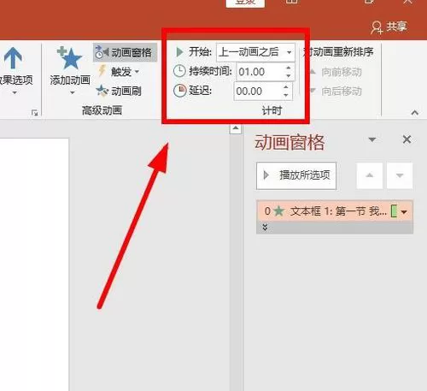Open the Animation Pane options dropdown arrow
The height and width of the screenshot is (391, 427).
(x=372, y=139)
